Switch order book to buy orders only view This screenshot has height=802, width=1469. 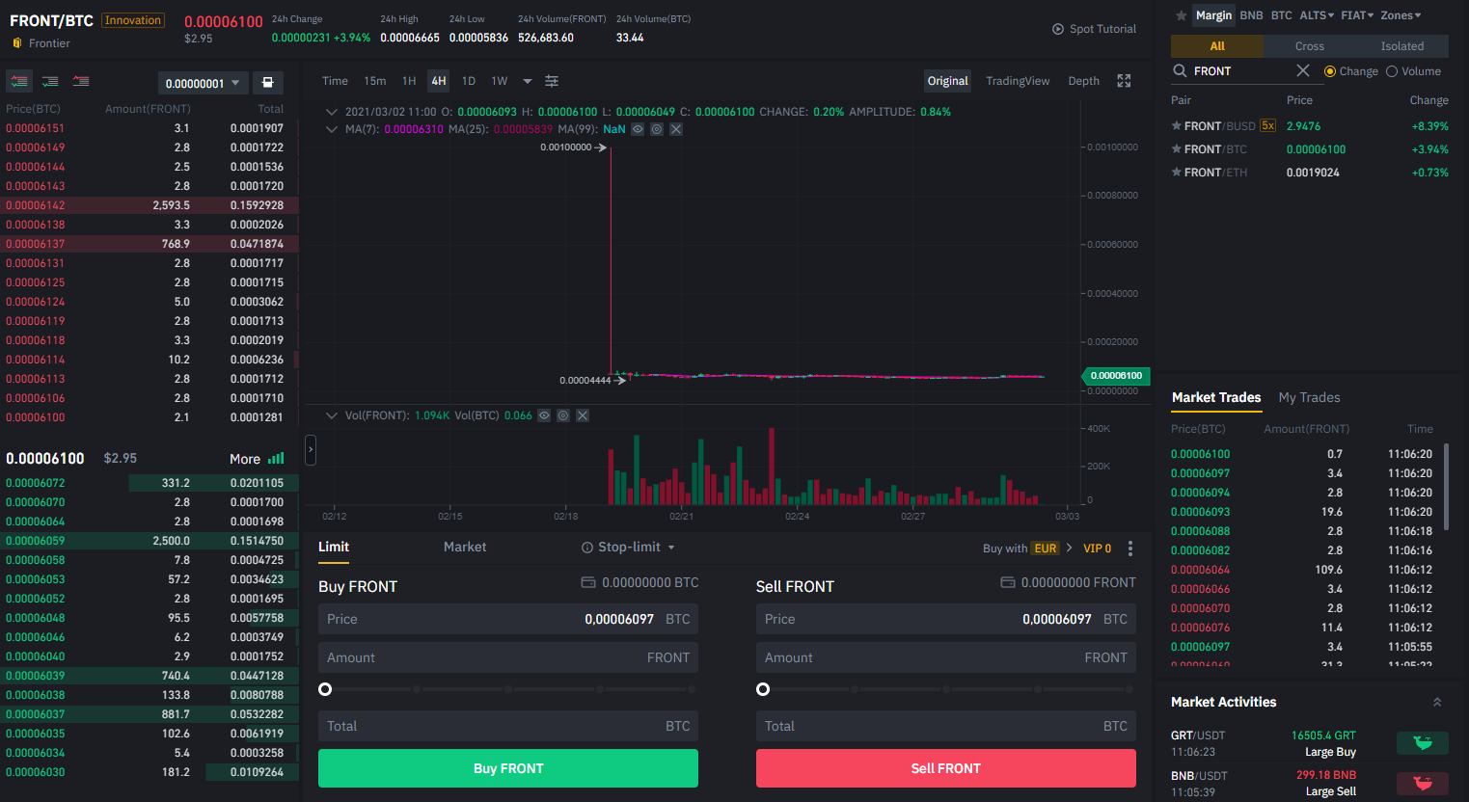point(50,82)
